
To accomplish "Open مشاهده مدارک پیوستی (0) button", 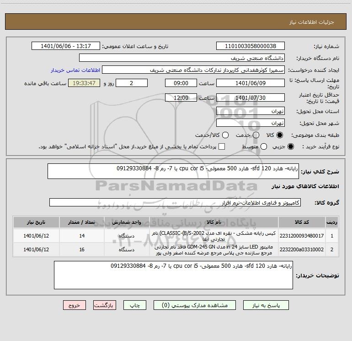I will pos(195,305).
